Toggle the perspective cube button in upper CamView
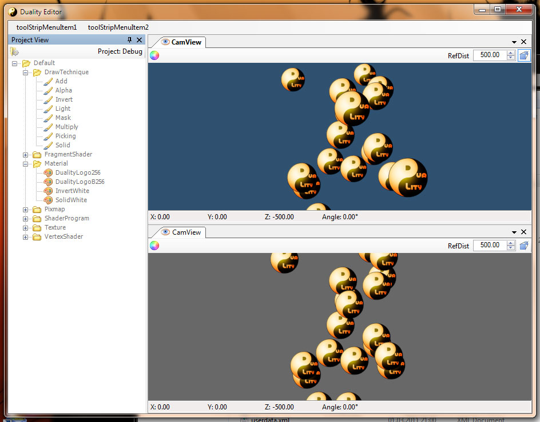Image resolution: width=540 pixels, height=422 pixels. tap(524, 55)
